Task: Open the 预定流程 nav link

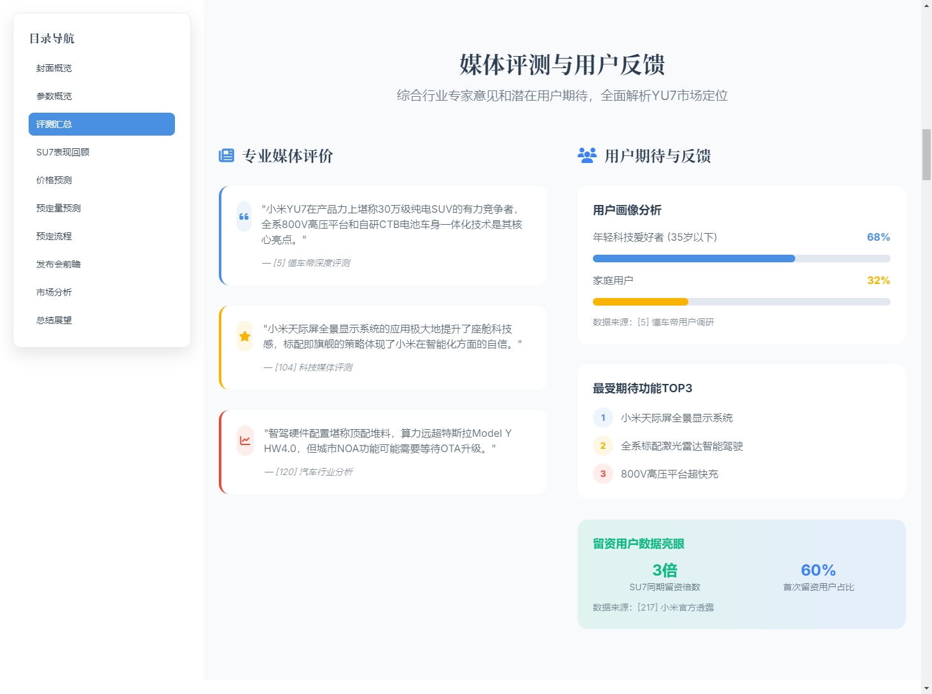Action: click(102, 236)
